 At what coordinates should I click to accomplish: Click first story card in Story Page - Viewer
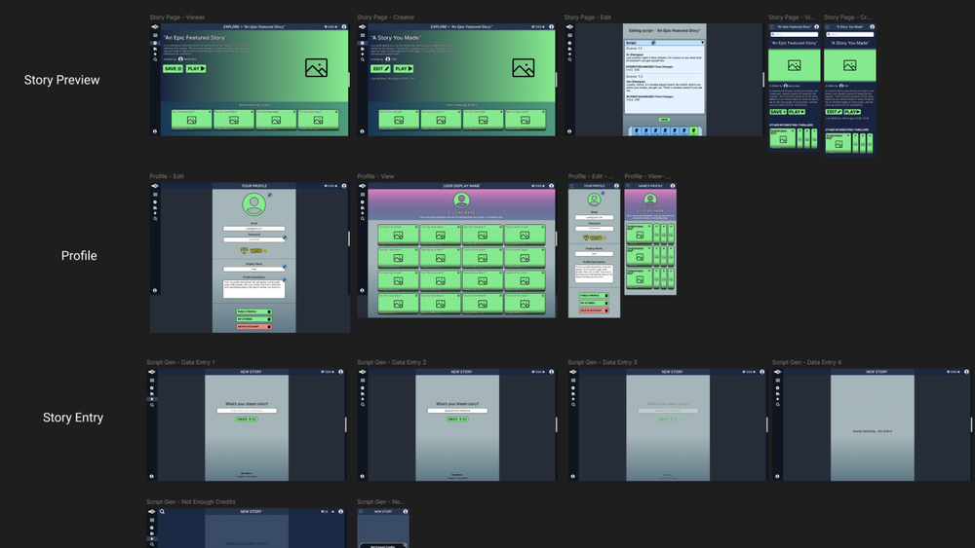pos(191,120)
